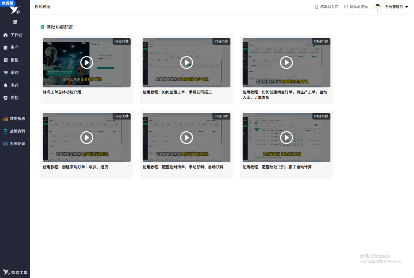Viewport: 414px width, 278px height.
Task: Play the 配置物料清单 tutorial video
Action: 186,138
